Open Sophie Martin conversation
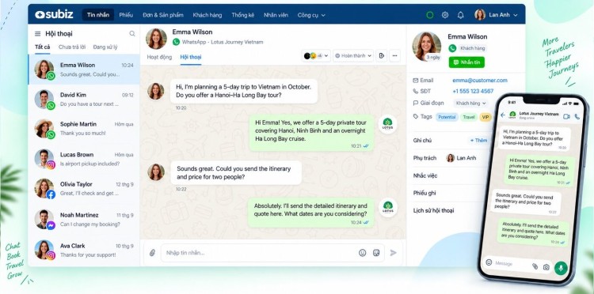The image size is (594, 294). pyautogui.click(x=84, y=129)
